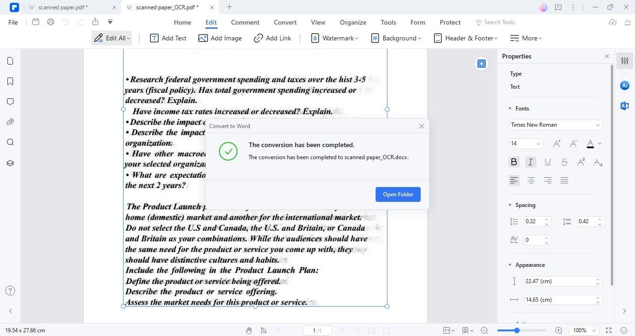This screenshot has height=336, width=635.
Task: Select the Add Text tool
Action: click(168, 38)
